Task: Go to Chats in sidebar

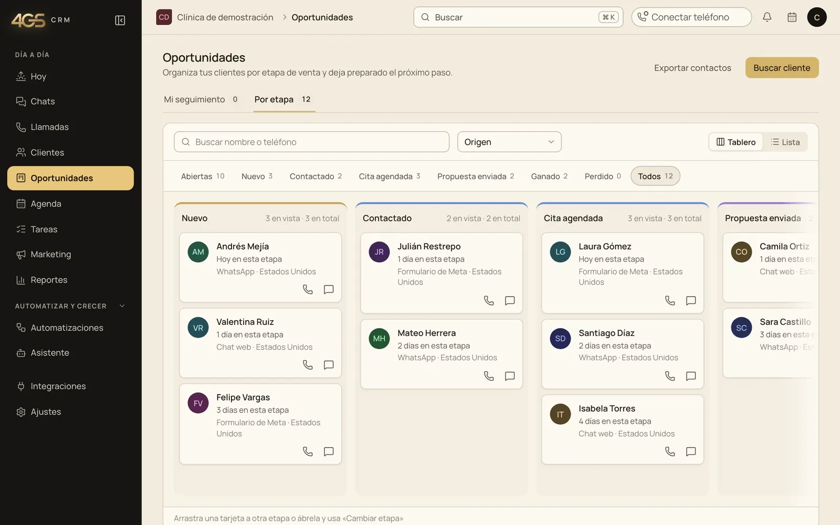Action: (70, 101)
